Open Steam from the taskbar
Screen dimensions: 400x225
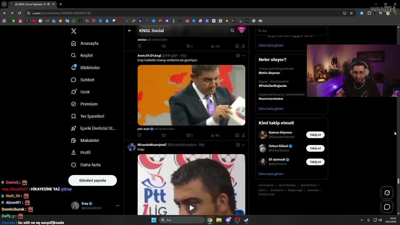coord(246,220)
